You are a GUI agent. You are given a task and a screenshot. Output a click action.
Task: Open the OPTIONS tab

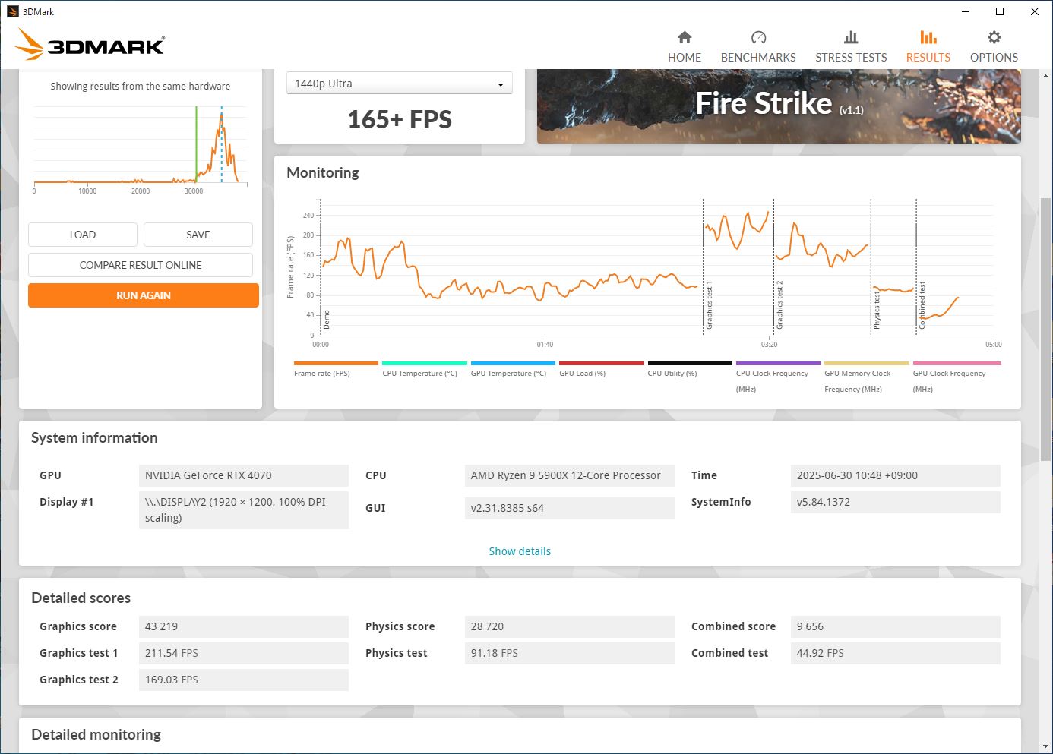[994, 47]
